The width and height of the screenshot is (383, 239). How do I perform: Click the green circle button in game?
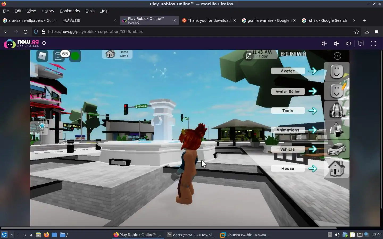[75, 56]
